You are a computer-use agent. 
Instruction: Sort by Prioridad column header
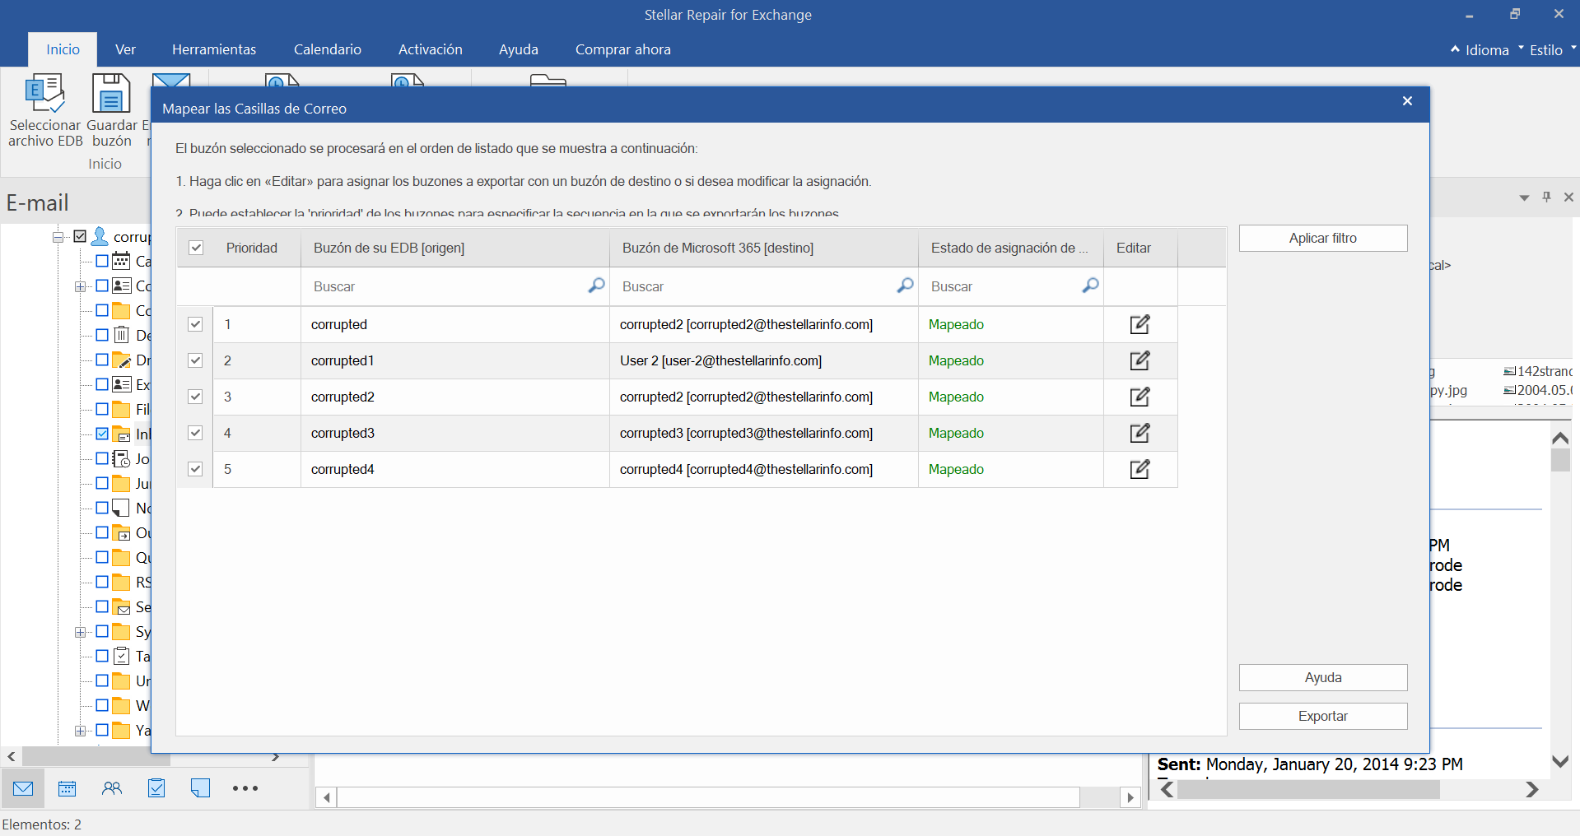click(x=252, y=248)
